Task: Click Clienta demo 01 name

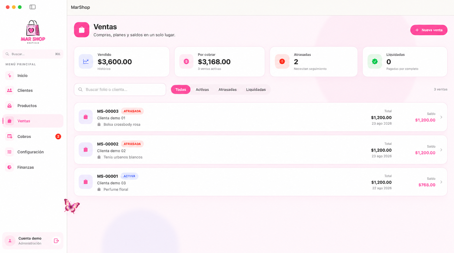Action: point(111,118)
